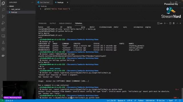The image size is (183, 102).
Task: Switch to the PROBLEMS panel tab
Action: coord(43,23)
